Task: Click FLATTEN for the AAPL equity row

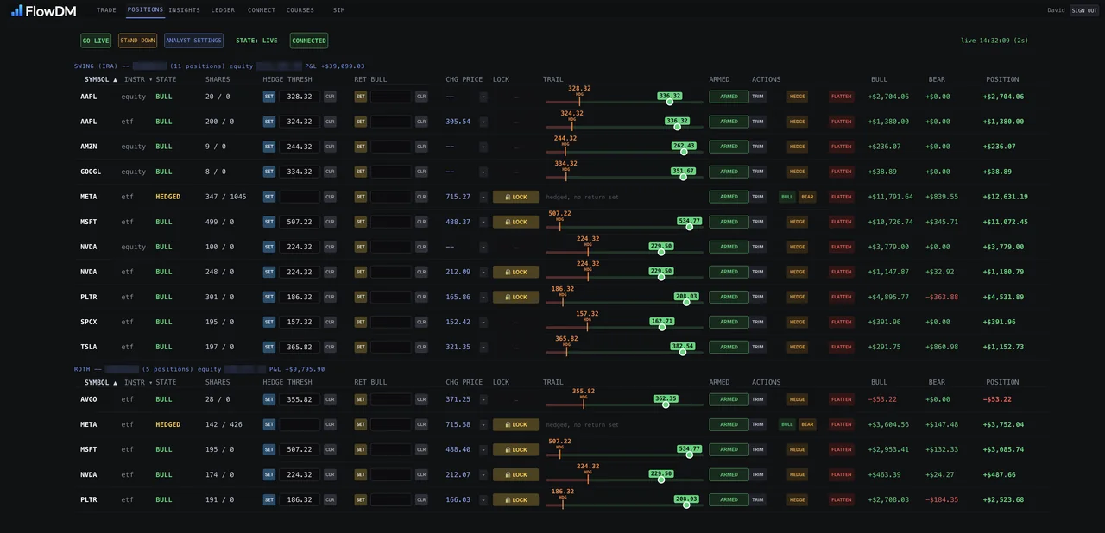Action: click(841, 97)
